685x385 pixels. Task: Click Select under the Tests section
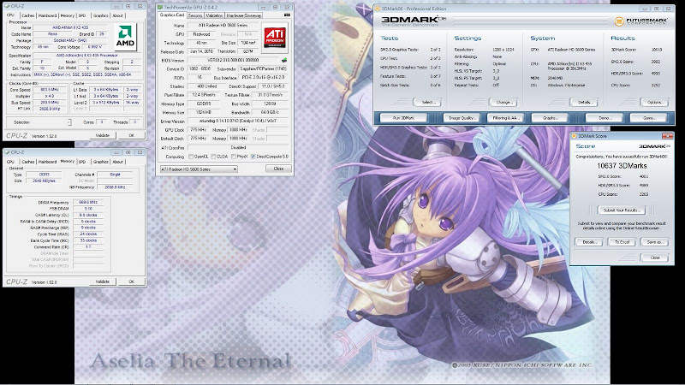(427, 102)
